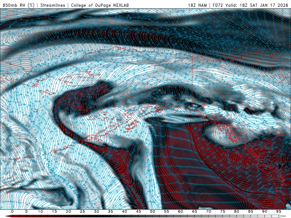The height and width of the screenshot is (218, 291).
Task: Click the "50" colorbar scale label
Action: point(152,211)
